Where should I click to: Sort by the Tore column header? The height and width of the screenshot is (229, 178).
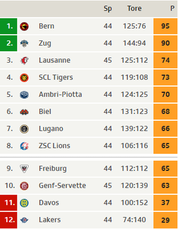tap(134, 8)
